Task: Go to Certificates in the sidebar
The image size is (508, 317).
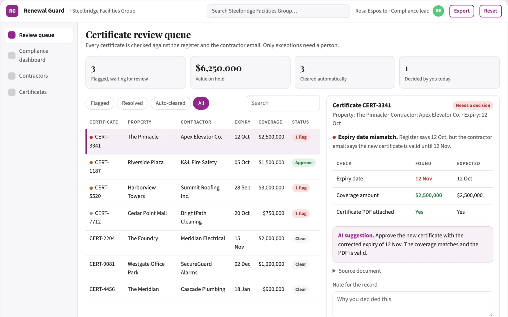Action: tap(39, 92)
